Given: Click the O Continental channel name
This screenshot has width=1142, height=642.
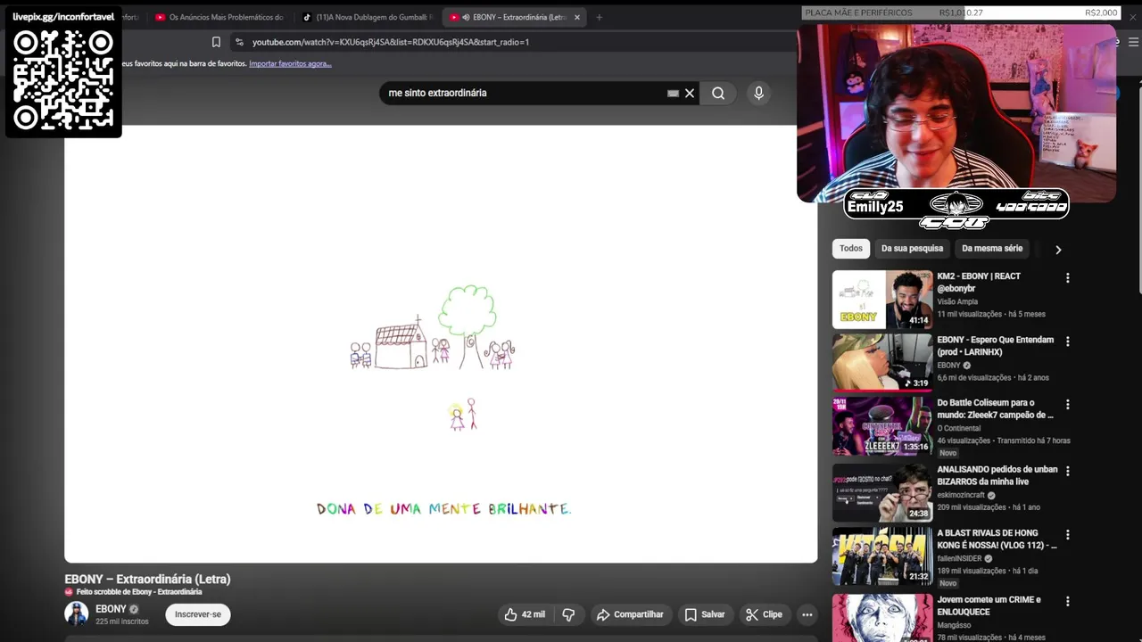Looking at the screenshot, I should point(958,428).
